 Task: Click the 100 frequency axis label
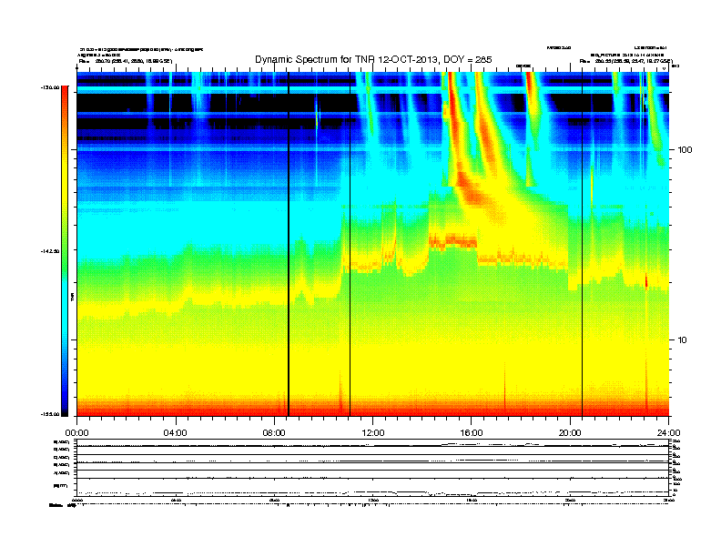point(685,150)
